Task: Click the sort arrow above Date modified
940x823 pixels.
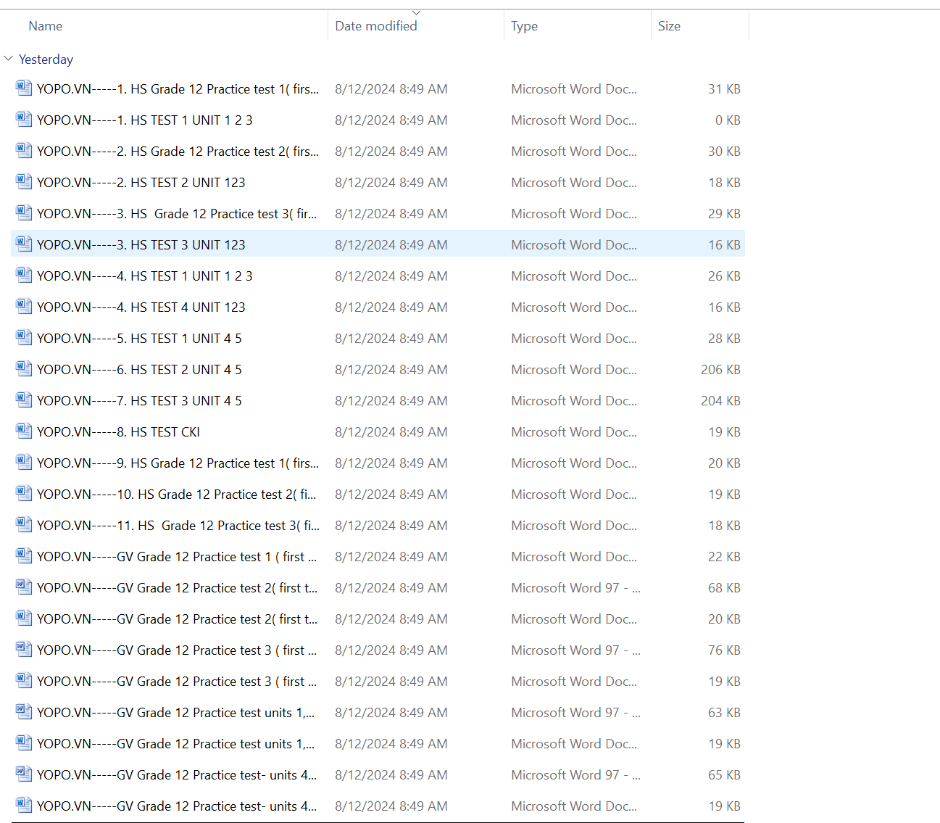Action: (416, 12)
